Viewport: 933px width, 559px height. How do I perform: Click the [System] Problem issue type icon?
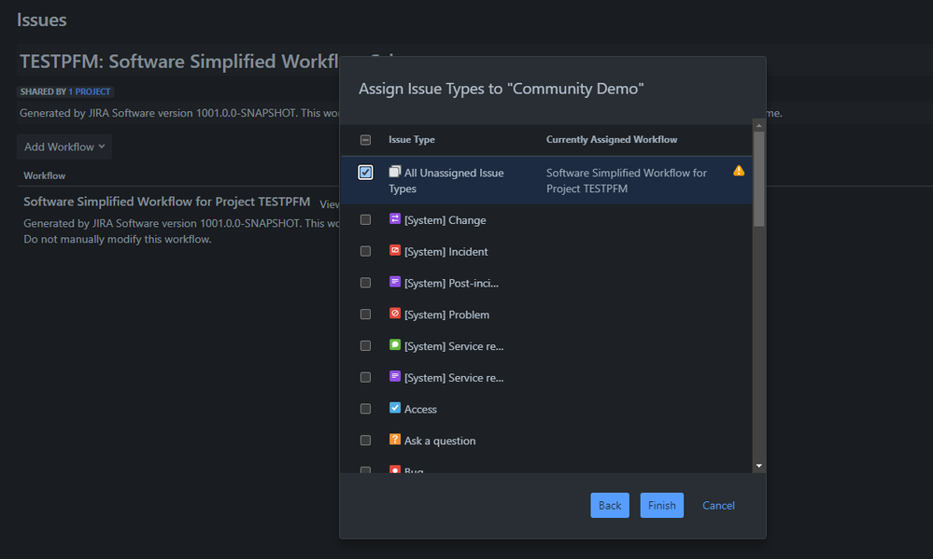tap(393, 314)
